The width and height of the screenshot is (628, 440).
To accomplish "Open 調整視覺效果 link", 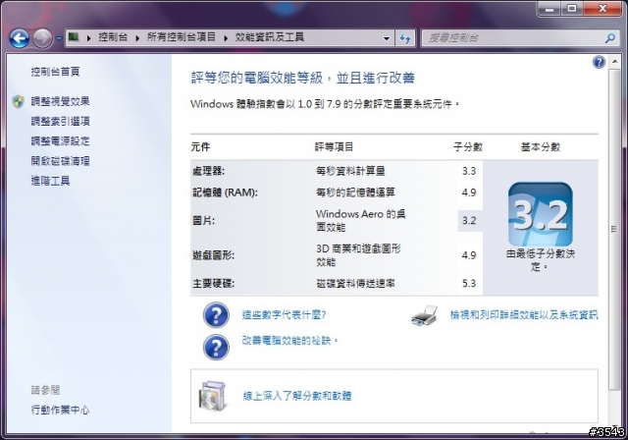I will [60, 101].
